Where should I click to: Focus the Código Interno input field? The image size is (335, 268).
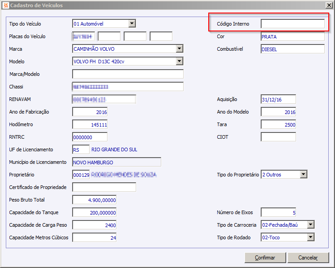point(293,24)
